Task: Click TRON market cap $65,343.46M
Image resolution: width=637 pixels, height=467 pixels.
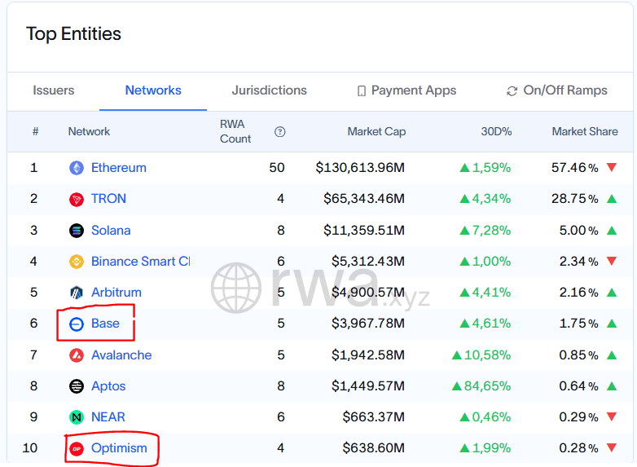Action: click(364, 198)
